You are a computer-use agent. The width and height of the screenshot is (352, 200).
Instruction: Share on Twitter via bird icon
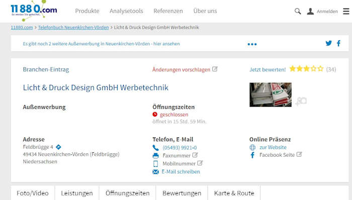[x=329, y=43]
